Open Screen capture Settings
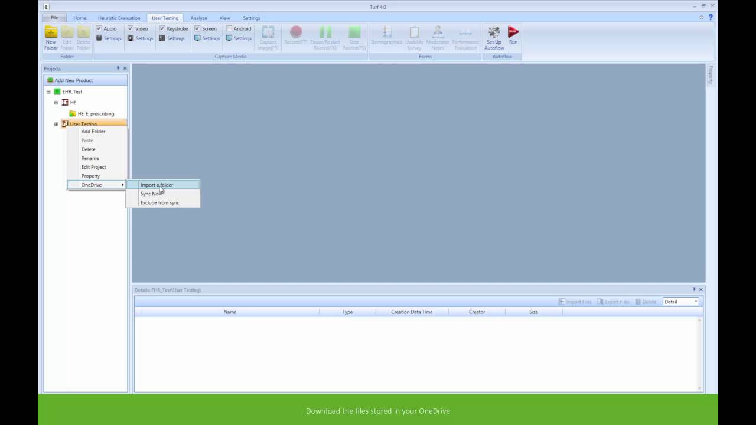The width and height of the screenshot is (756, 425). [x=207, y=38]
